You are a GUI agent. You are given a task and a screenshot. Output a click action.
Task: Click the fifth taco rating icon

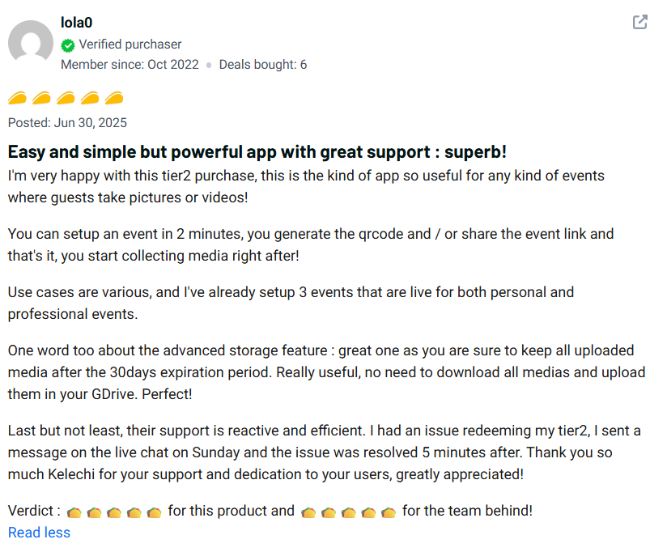pyautogui.click(x=114, y=99)
